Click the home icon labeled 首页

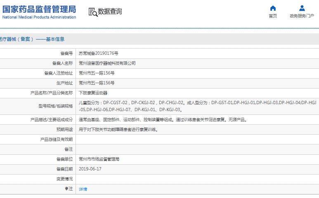pos(273,8)
